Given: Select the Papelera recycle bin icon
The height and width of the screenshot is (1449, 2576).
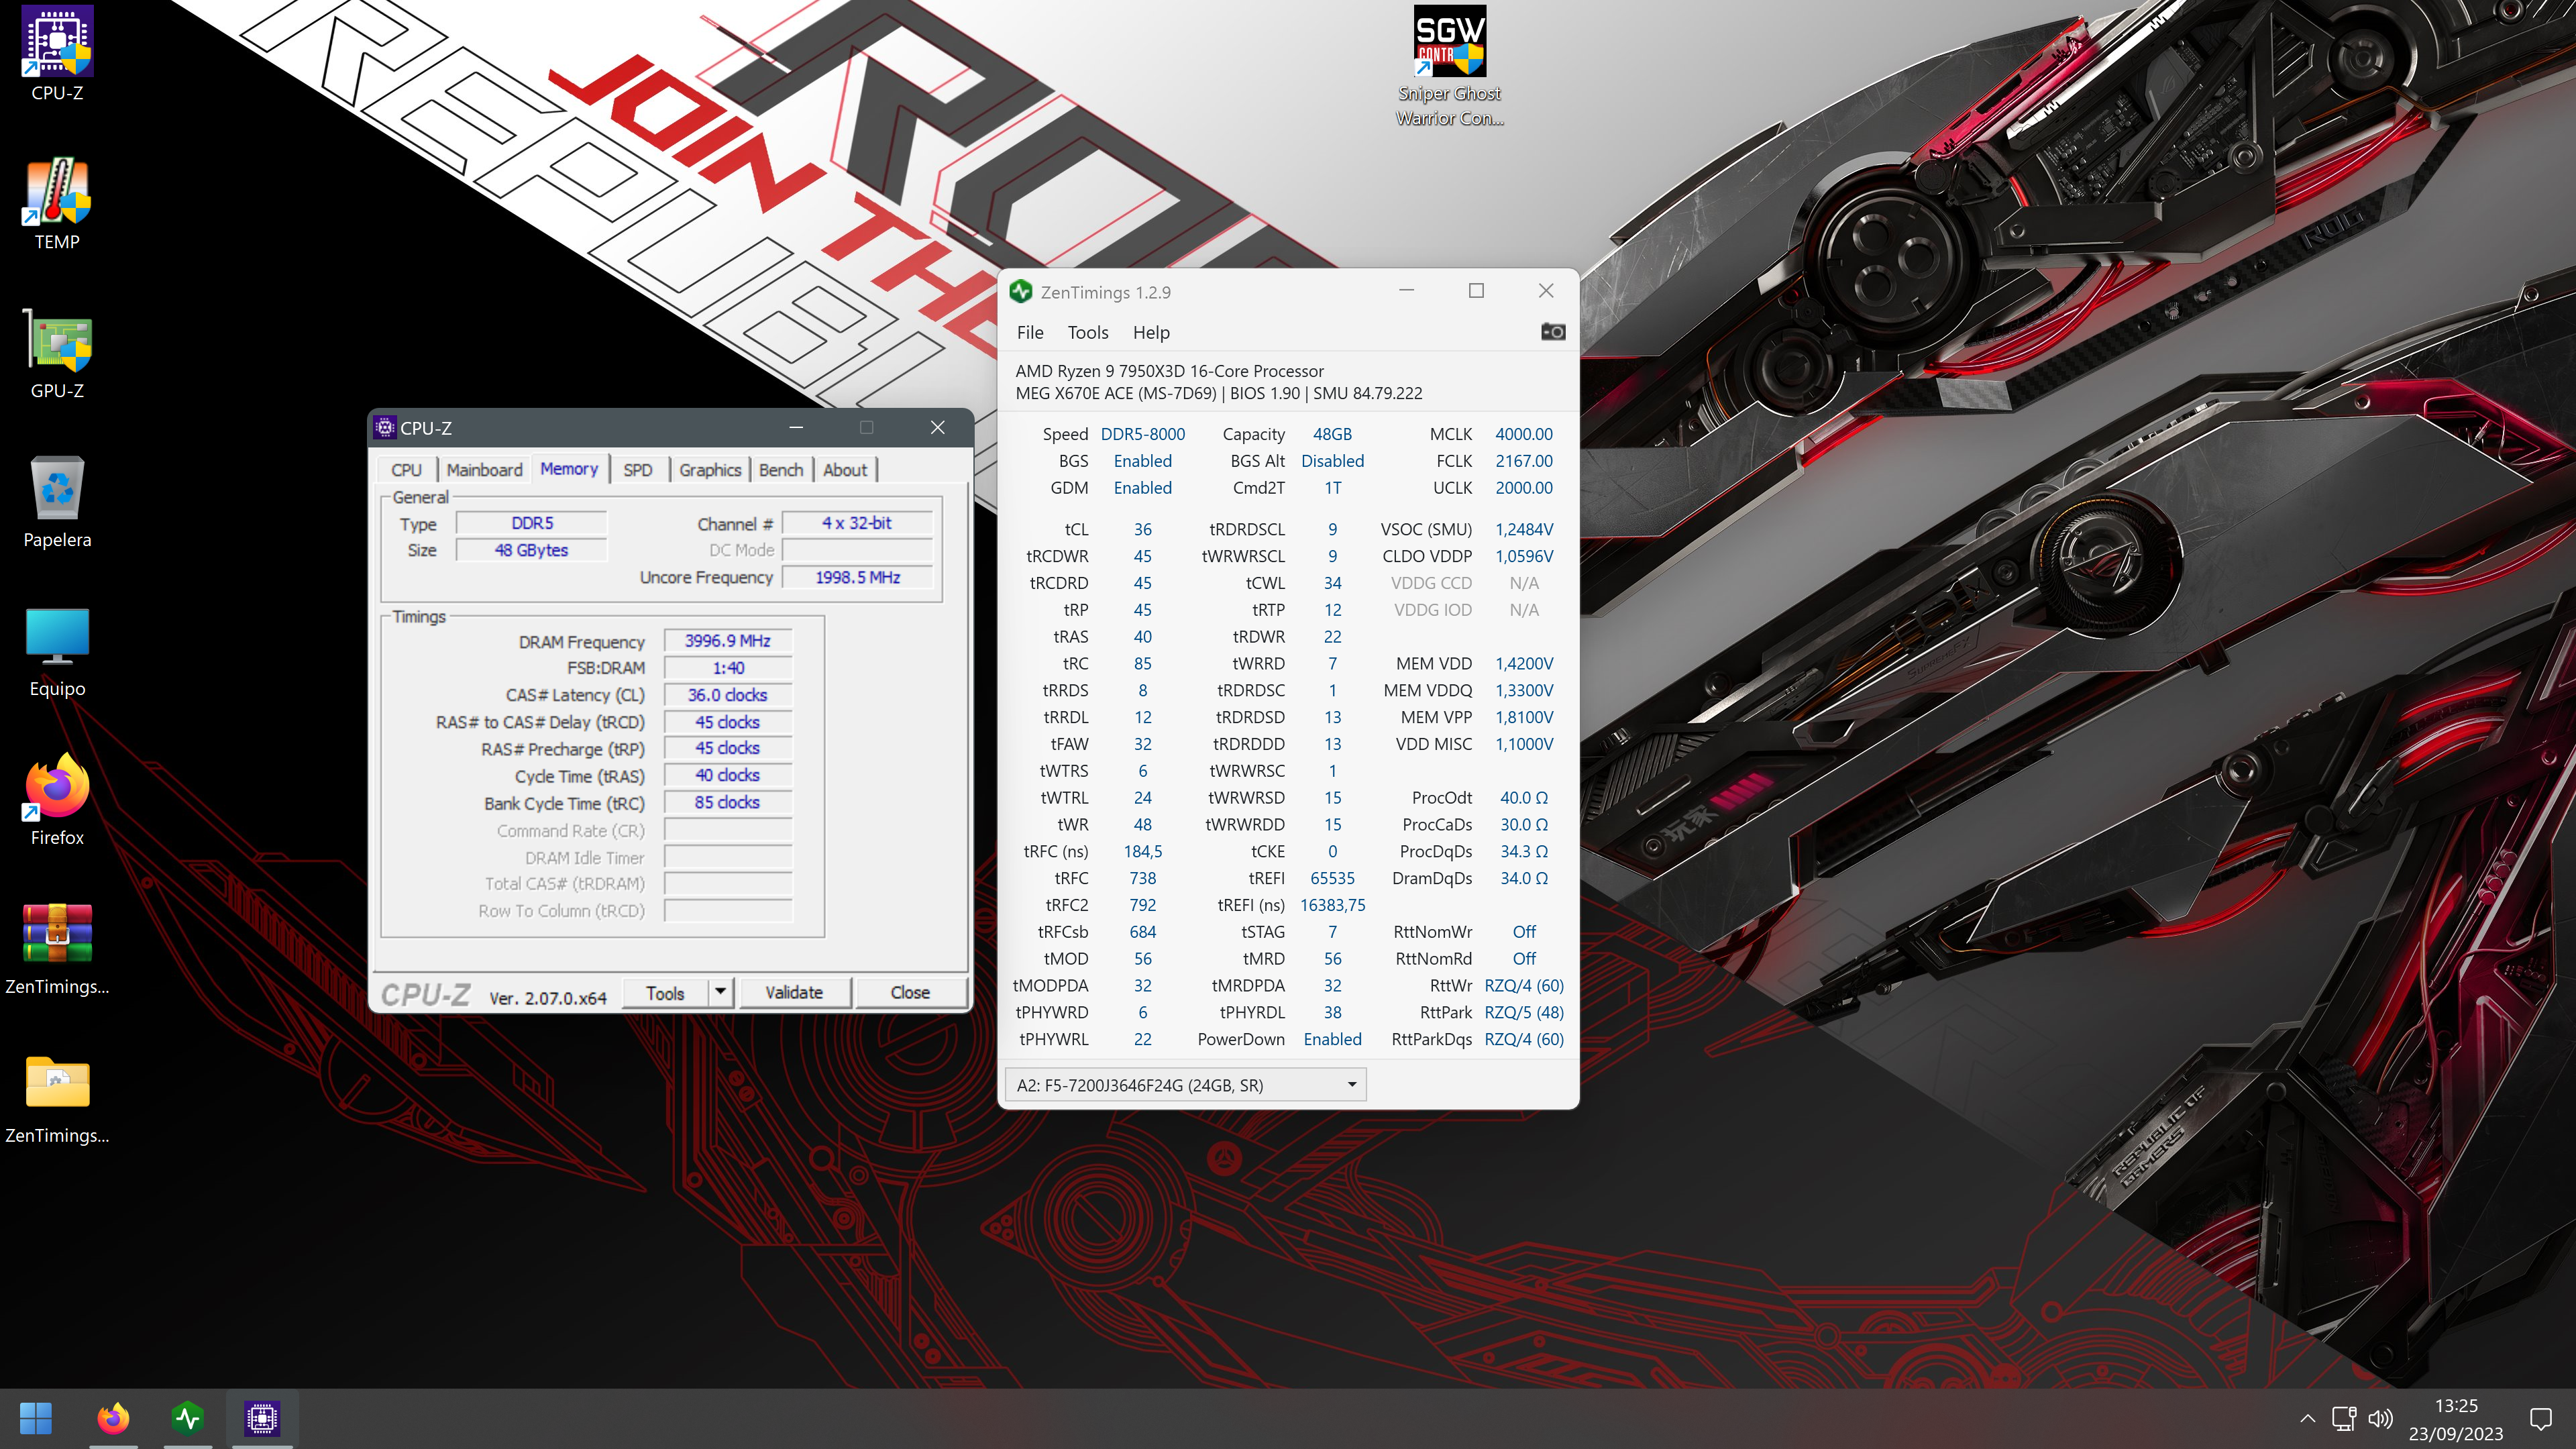Looking at the screenshot, I should (x=57, y=502).
